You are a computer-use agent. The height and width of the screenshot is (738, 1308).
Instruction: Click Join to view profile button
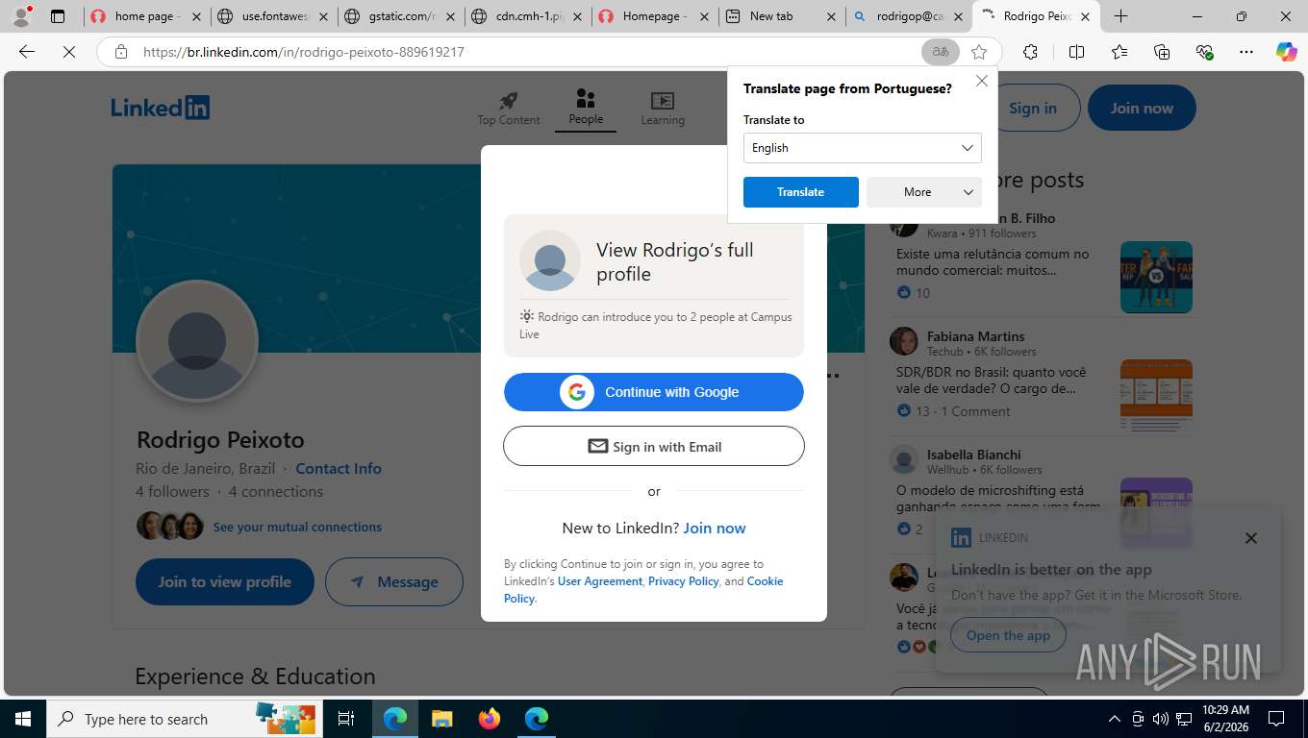[x=224, y=581]
